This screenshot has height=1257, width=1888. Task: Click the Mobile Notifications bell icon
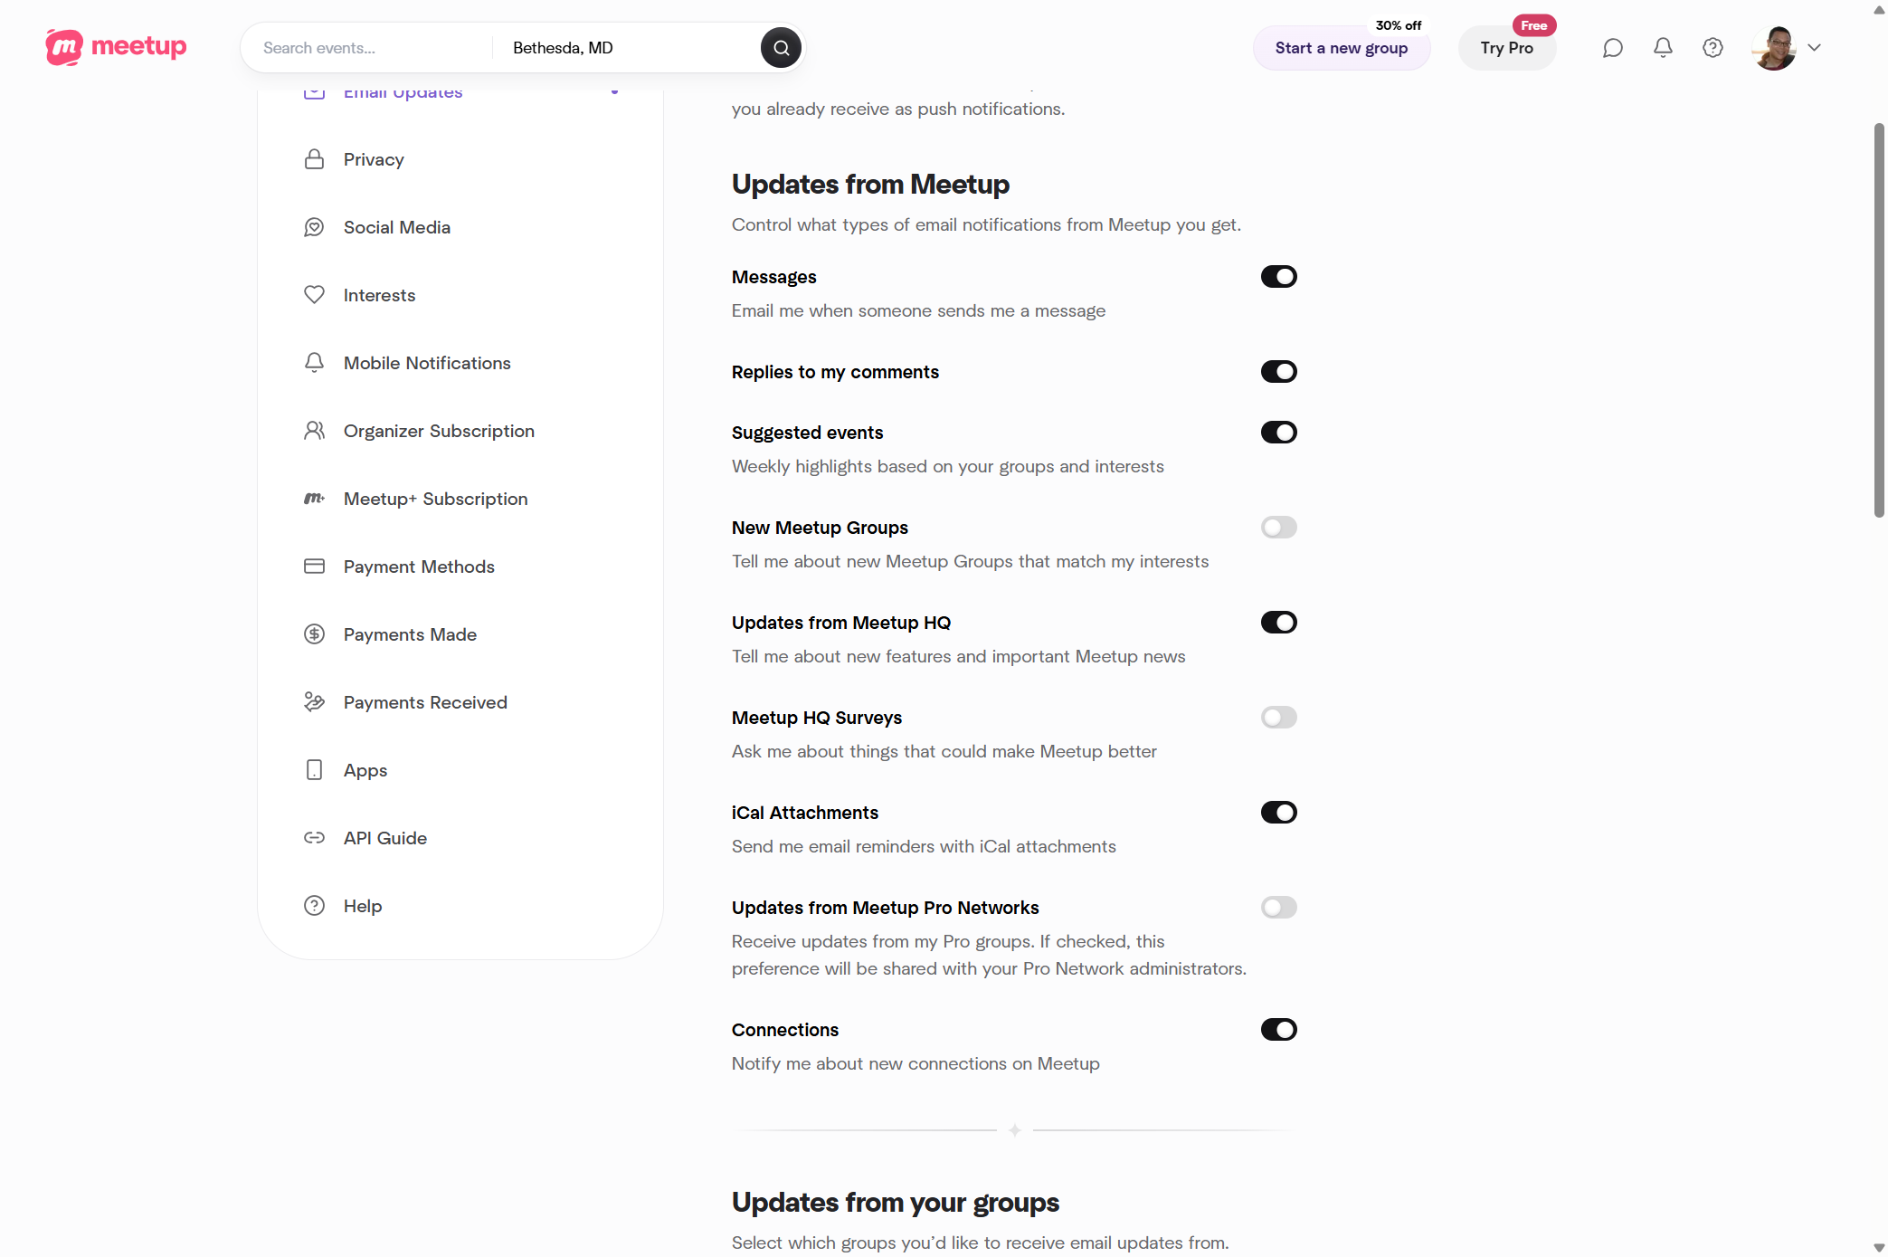coord(314,363)
